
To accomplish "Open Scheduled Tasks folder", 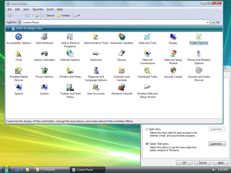I will coord(148,73).
